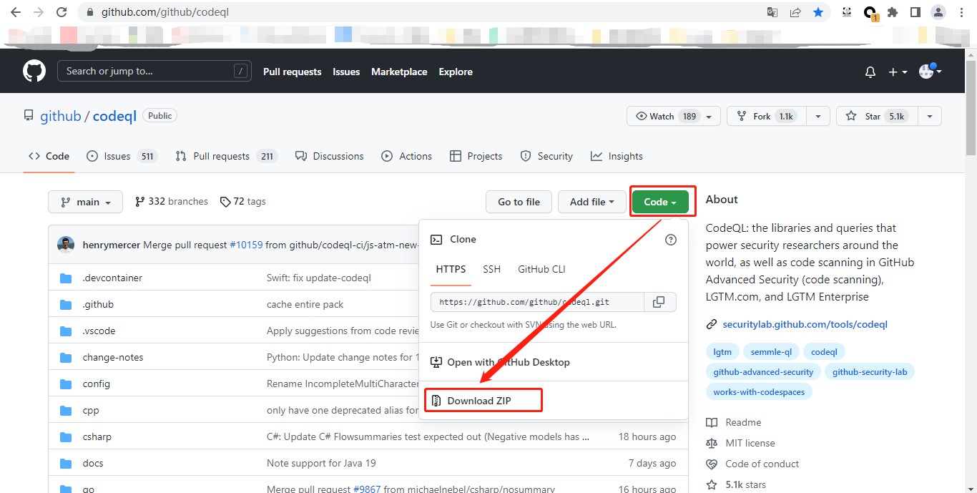977x493 pixels.
Task: Expand the Fork options dropdown arrow
Action: coord(818,116)
